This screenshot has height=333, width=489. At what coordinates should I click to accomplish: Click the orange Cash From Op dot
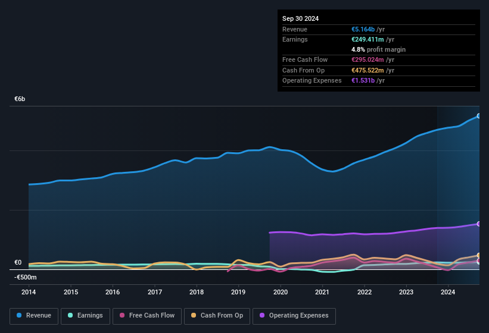(x=194, y=316)
